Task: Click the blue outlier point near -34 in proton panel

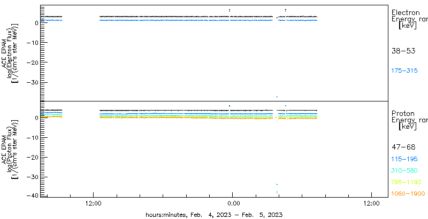Action: 277,184
